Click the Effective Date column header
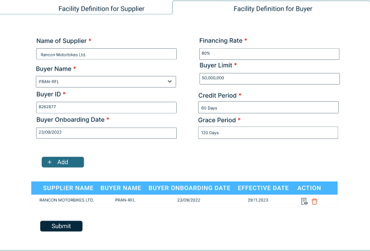This screenshot has width=370, height=251. pyautogui.click(x=263, y=188)
